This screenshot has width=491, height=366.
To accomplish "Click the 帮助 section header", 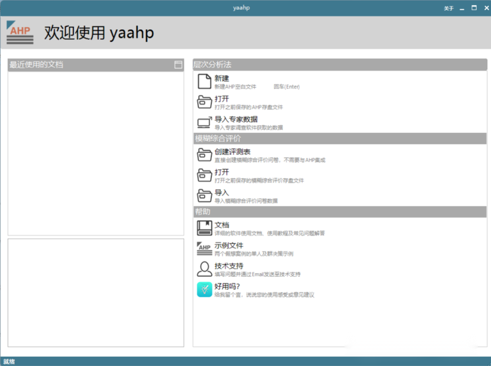I will (x=340, y=212).
